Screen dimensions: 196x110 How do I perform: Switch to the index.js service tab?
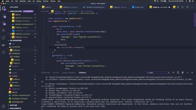(118, 7)
